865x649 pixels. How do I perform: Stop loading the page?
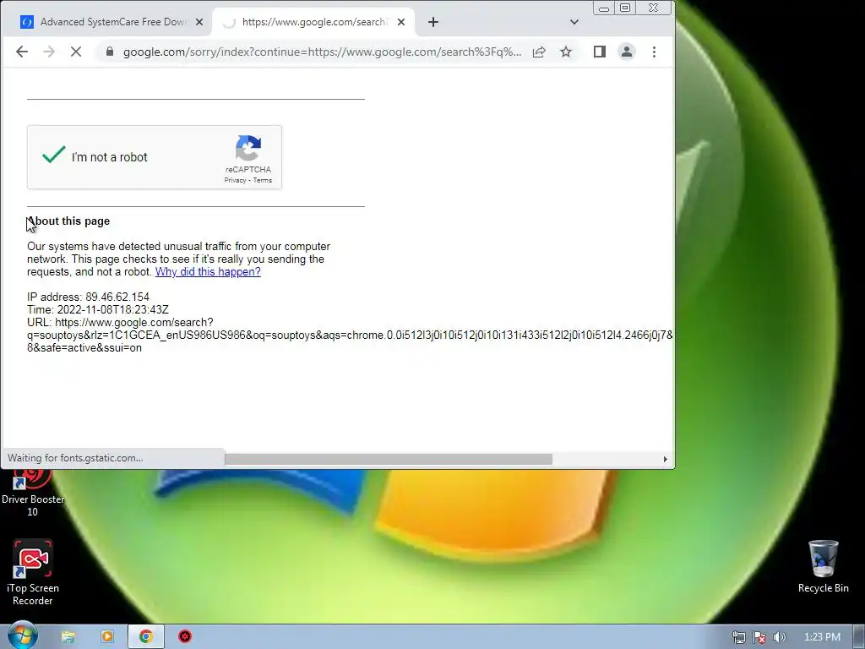76,52
